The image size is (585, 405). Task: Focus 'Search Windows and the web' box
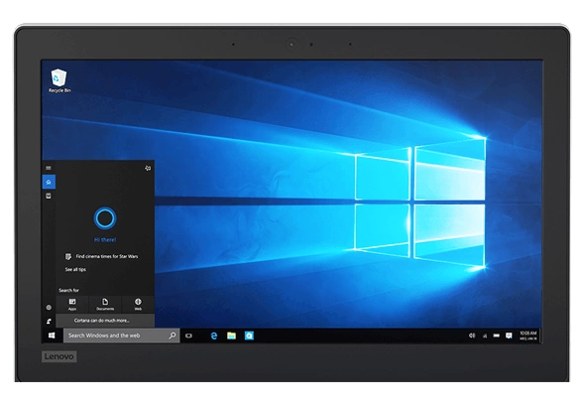coord(122,336)
